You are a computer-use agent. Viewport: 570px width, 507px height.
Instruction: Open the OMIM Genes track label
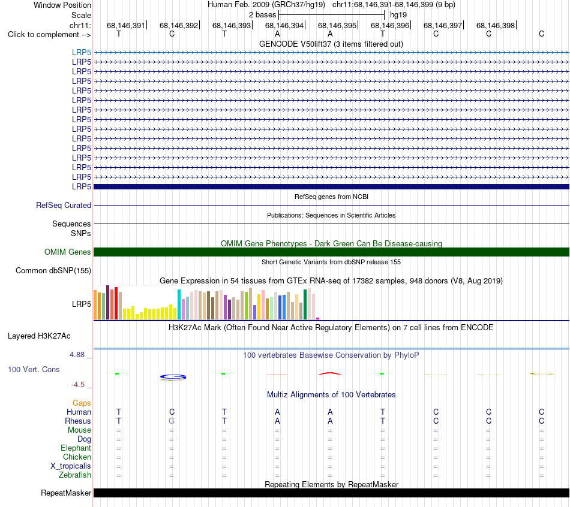[68, 252]
